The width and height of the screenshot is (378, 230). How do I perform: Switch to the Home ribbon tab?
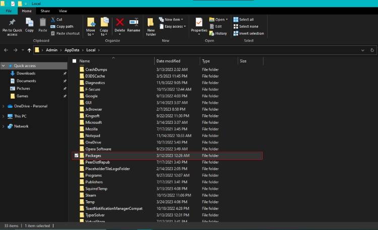pos(27,11)
